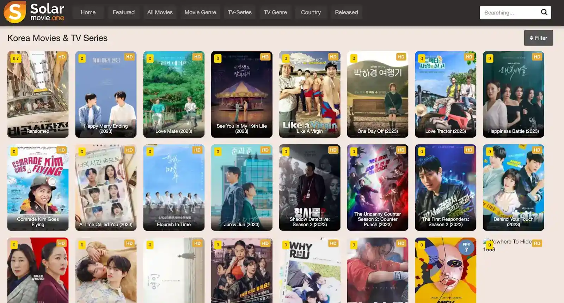The height and width of the screenshot is (303, 564).
Task: Go to the TV-Series section
Action: [x=240, y=12]
